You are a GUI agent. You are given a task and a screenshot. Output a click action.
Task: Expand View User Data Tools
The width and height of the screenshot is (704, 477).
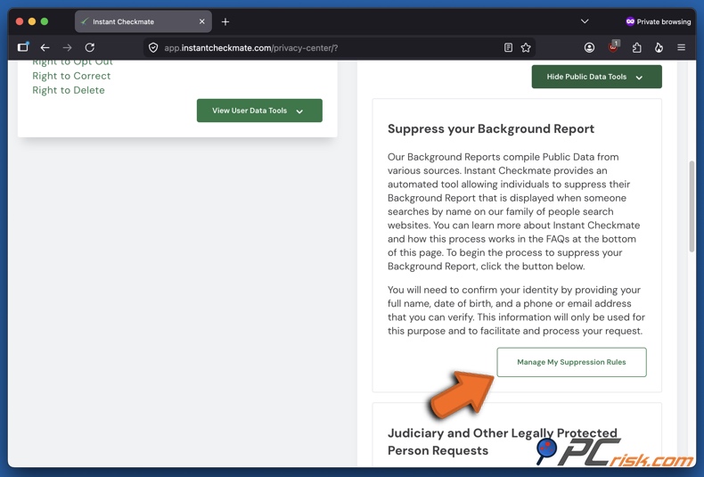click(x=259, y=111)
